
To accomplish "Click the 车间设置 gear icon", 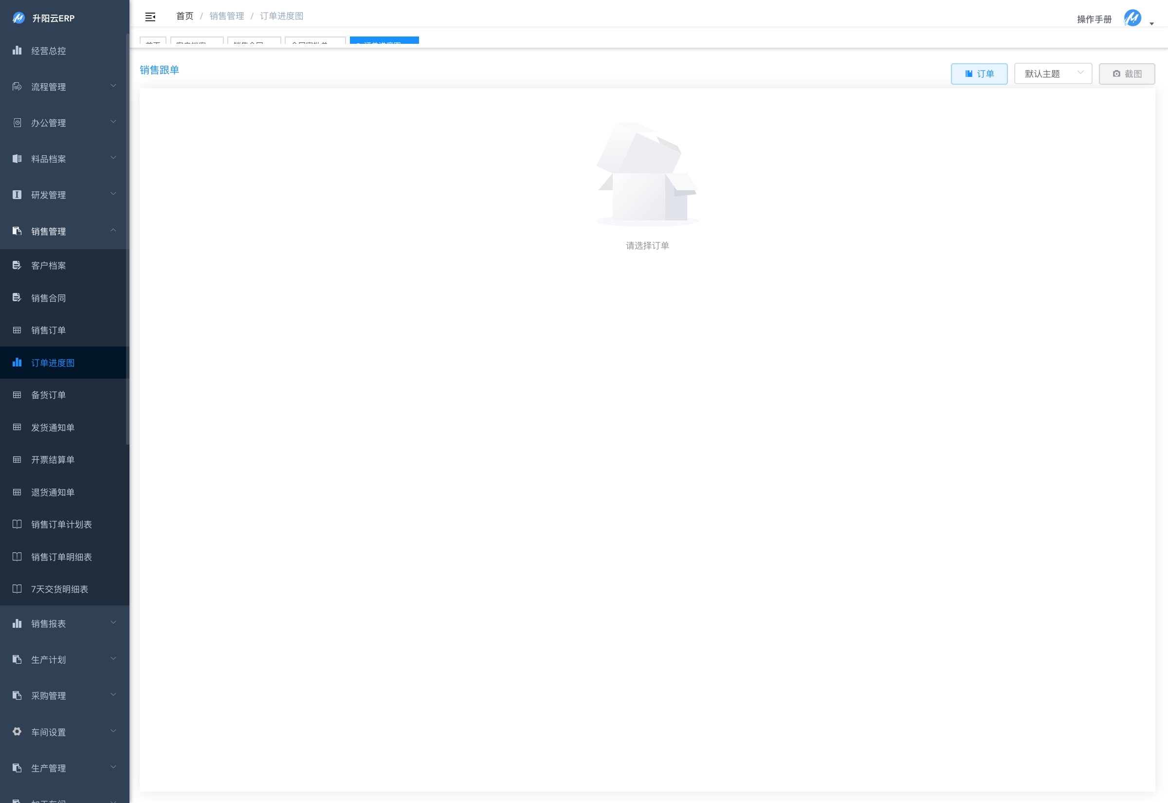I will [x=17, y=731].
